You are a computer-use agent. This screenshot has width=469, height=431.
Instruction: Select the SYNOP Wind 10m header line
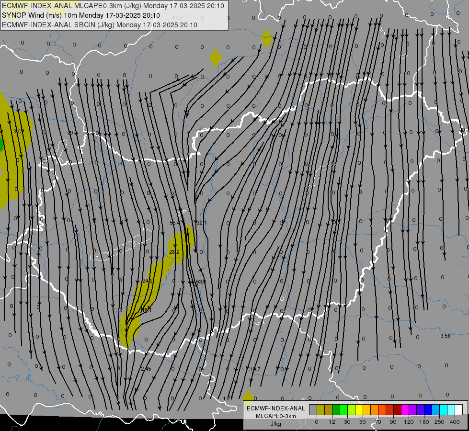pyautogui.click(x=81, y=15)
